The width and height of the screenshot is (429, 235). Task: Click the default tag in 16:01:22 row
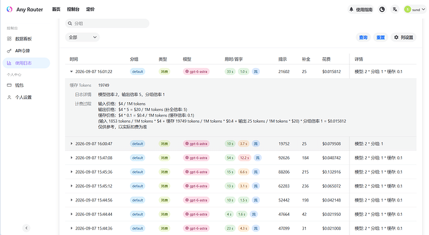(137, 71)
